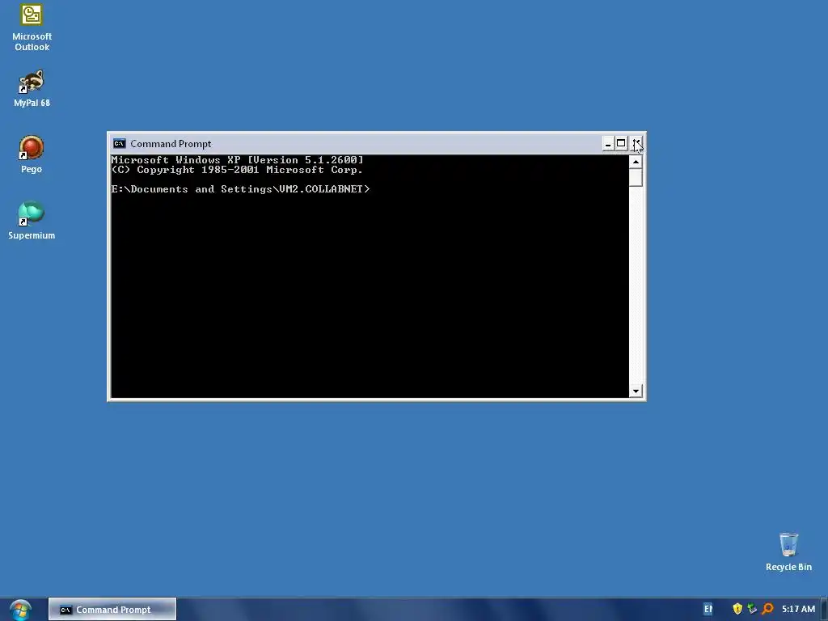
Task: Click the console vertical scrollbar thumb
Action: point(636,177)
